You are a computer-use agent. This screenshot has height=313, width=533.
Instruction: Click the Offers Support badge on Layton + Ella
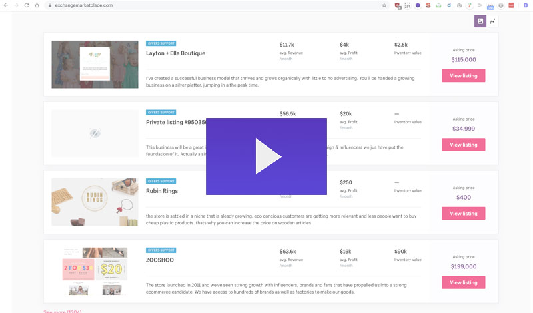161,43
